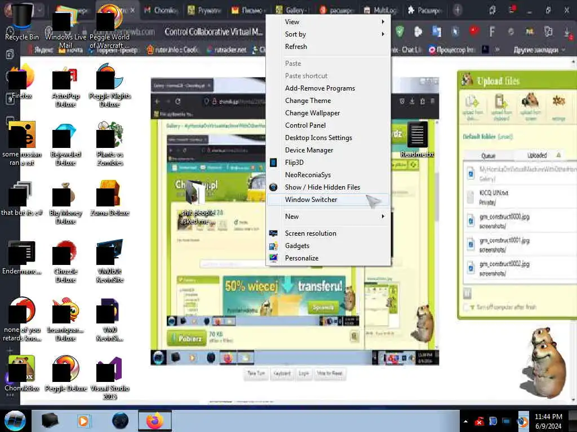
Task: Expand the View submenu arrow
Action: 383,22
